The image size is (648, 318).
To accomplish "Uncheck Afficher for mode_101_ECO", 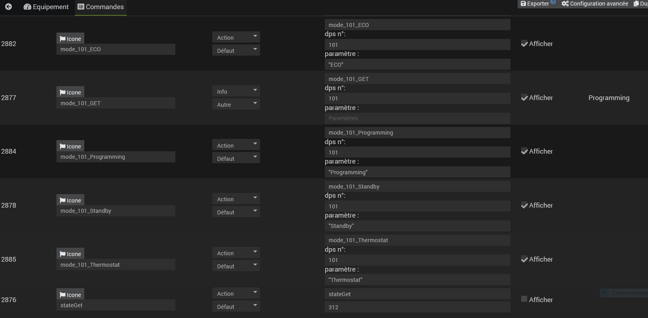I will click(524, 44).
